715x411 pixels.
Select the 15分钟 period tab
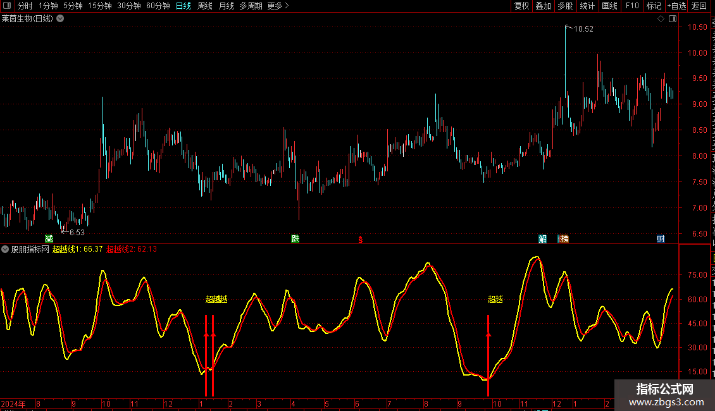[100, 6]
